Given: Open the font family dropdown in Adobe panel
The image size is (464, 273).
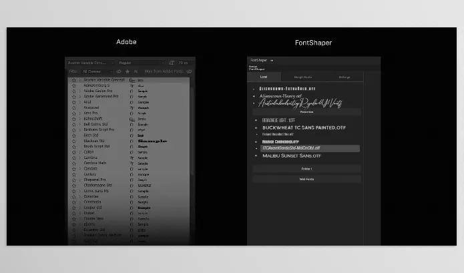Looking at the screenshot, I should [91, 63].
